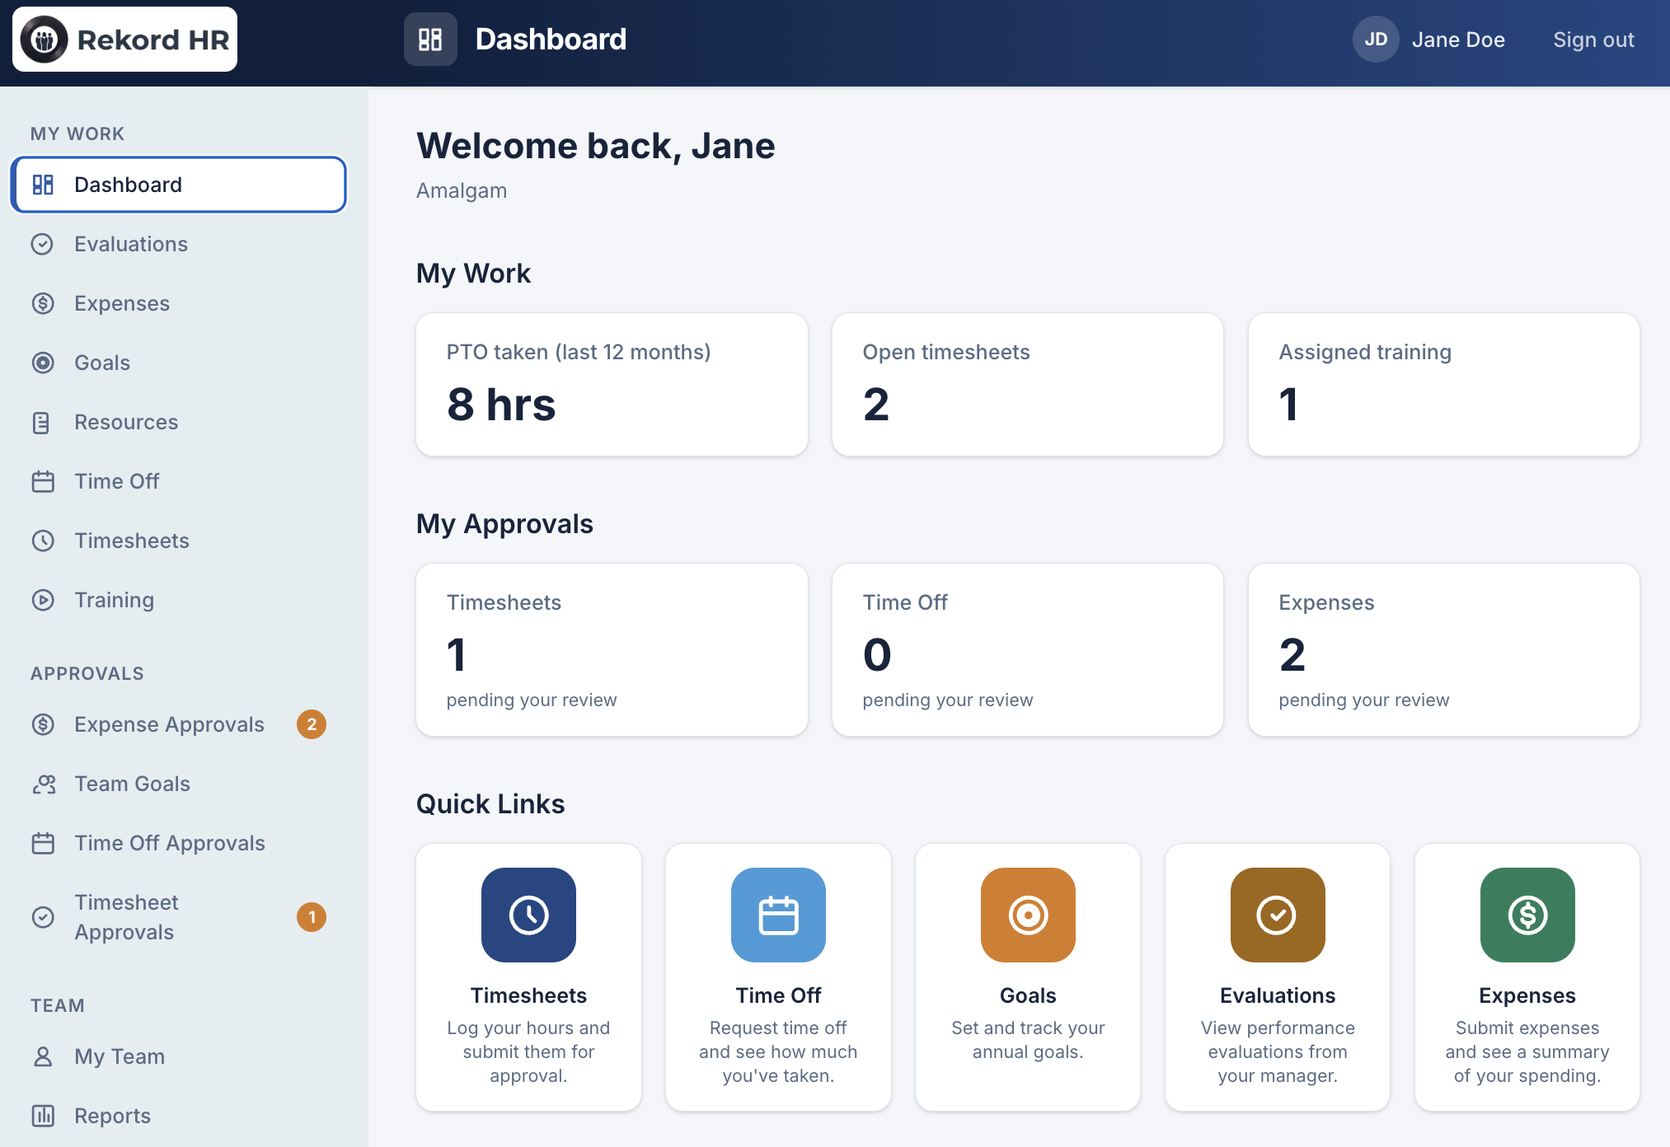Click the Team Goals people icon
The width and height of the screenshot is (1670, 1147).
pos(43,784)
